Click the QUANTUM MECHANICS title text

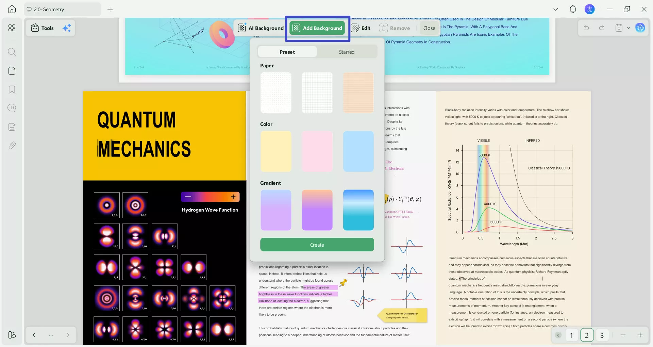click(144, 134)
